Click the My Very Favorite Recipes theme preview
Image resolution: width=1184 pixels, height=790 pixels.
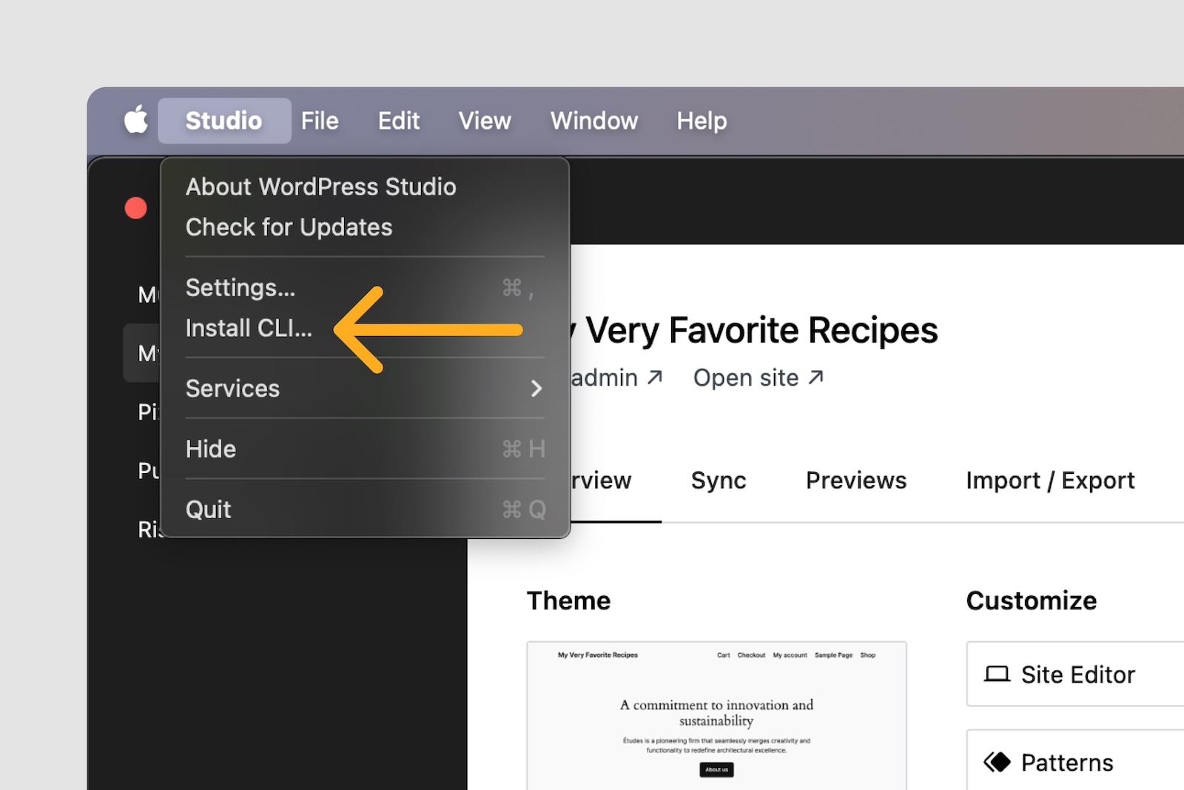(x=716, y=711)
